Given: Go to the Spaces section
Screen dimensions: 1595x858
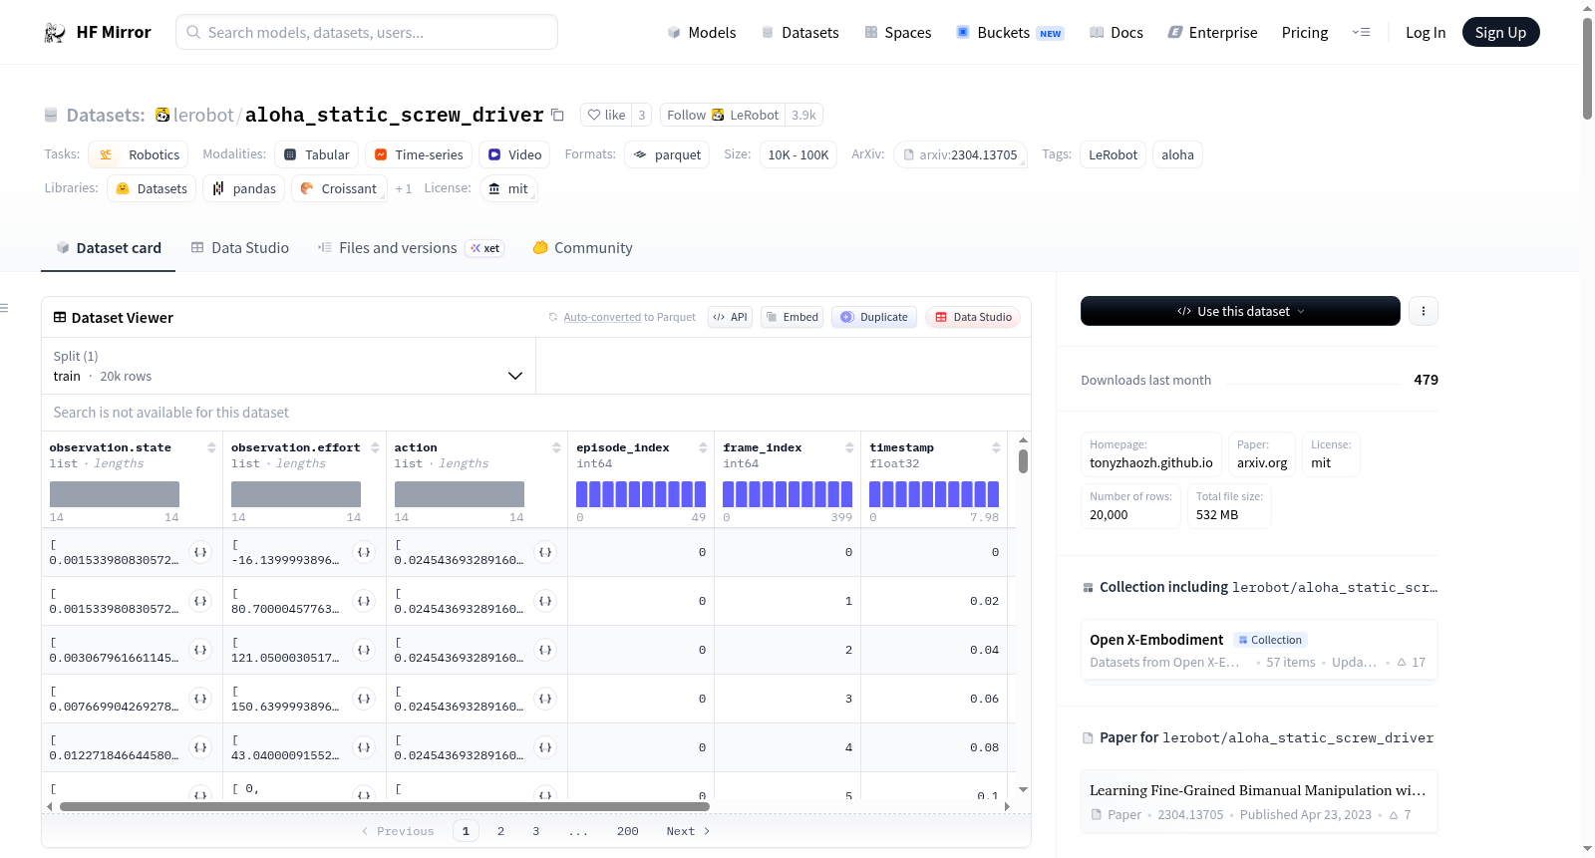Looking at the screenshot, I should tap(898, 33).
